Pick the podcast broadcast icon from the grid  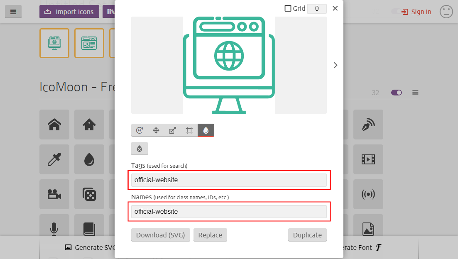pyautogui.click(x=368, y=194)
